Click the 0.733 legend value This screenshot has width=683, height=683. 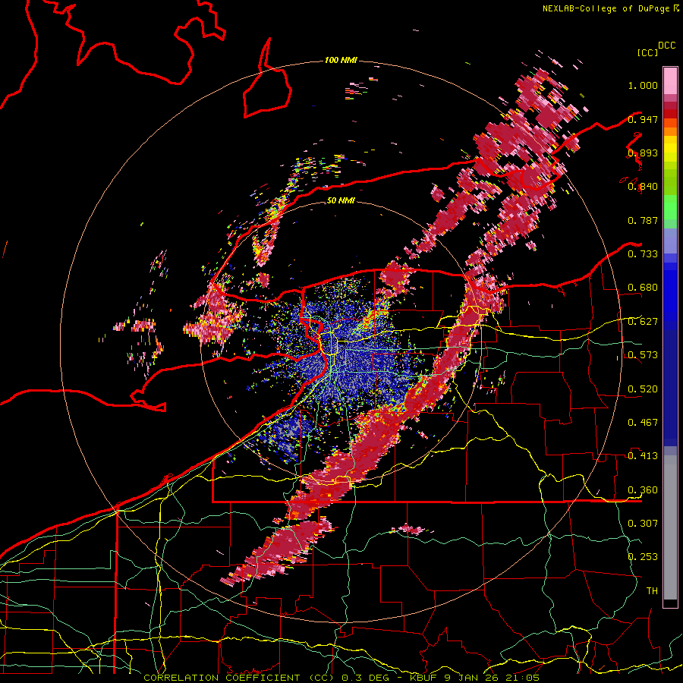point(643,254)
